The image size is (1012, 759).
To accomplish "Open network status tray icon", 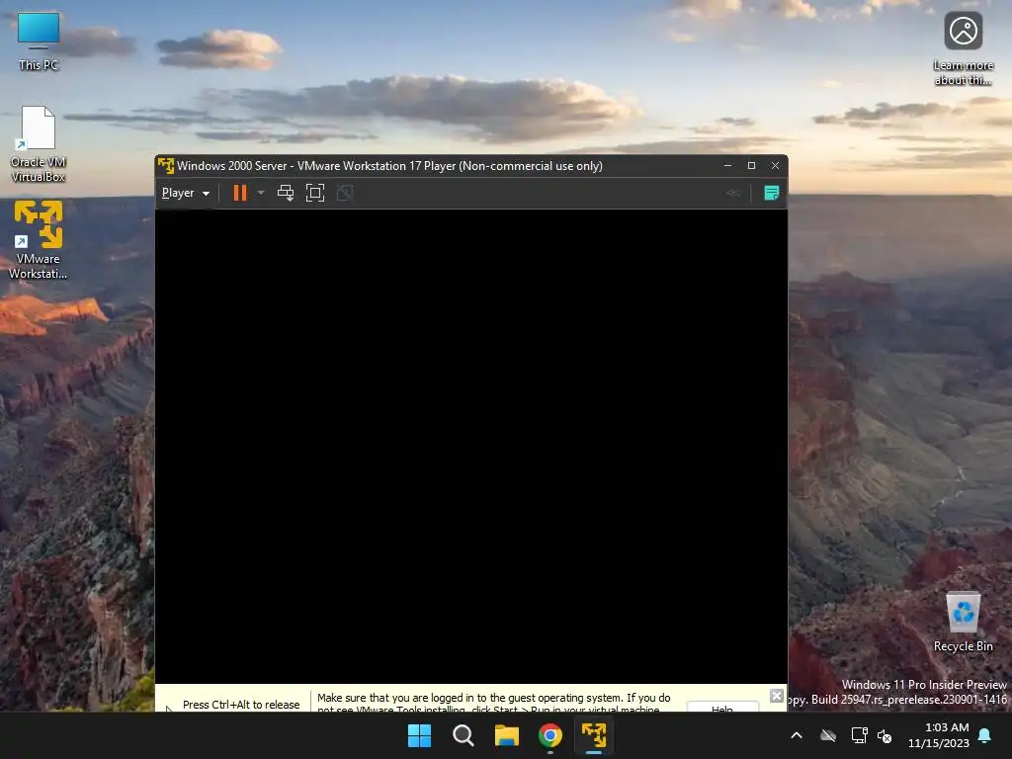I will coord(859,735).
